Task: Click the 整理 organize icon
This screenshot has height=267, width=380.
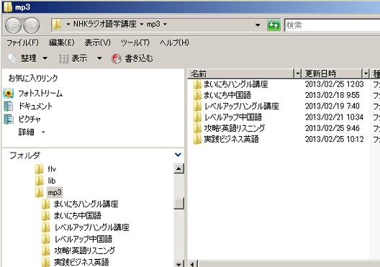Action: [12, 58]
